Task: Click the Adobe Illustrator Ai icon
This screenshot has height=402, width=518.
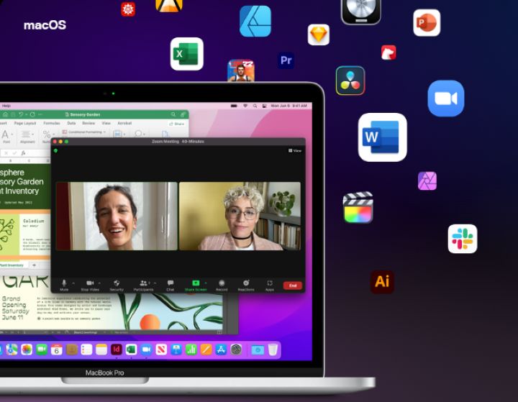Action: (382, 281)
